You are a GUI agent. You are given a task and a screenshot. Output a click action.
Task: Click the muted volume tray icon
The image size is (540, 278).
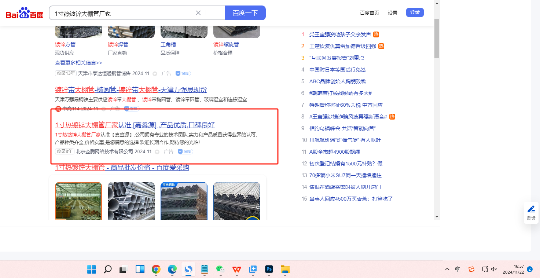pos(494,269)
